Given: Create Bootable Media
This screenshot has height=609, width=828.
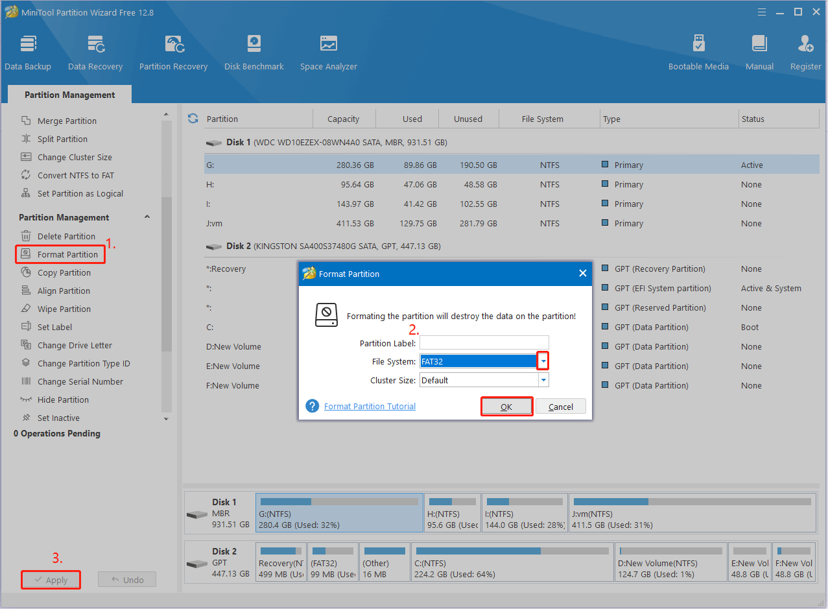Looking at the screenshot, I should point(698,53).
